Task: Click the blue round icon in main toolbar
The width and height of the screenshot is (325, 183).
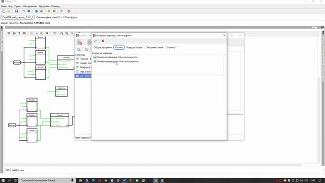Action: 36,11
